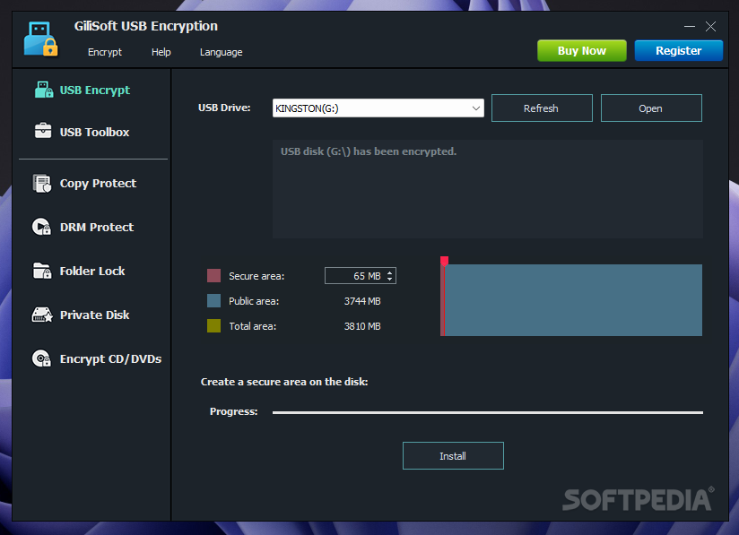Click the 65 MB Secure area size field

pyautogui.click(x=360, y=275)
